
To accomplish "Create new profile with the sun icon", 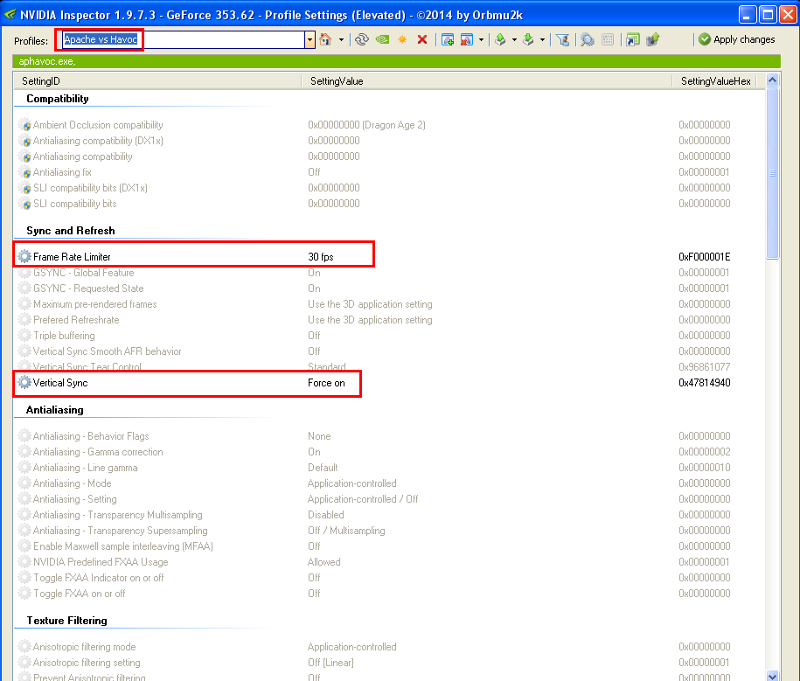I will tap(402, 39).
